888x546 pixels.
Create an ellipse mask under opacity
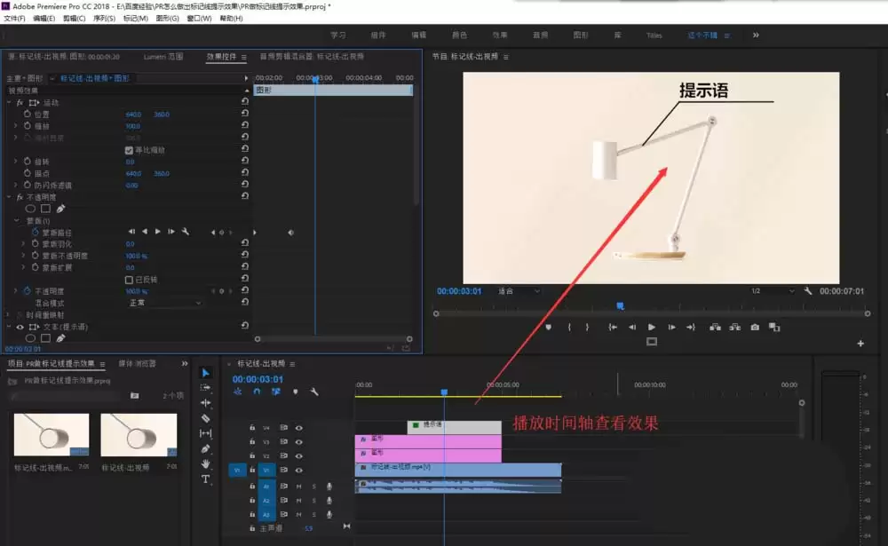point(30,209)
